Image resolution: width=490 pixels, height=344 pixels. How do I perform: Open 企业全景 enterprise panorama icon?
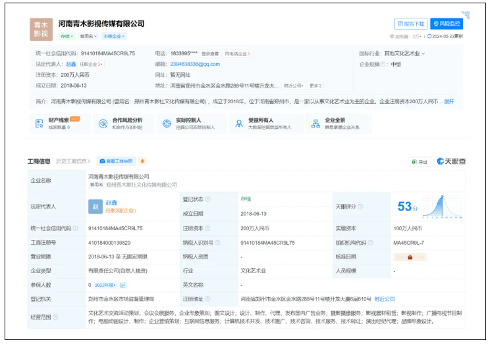pyautogui.click(x=315, y=123)
